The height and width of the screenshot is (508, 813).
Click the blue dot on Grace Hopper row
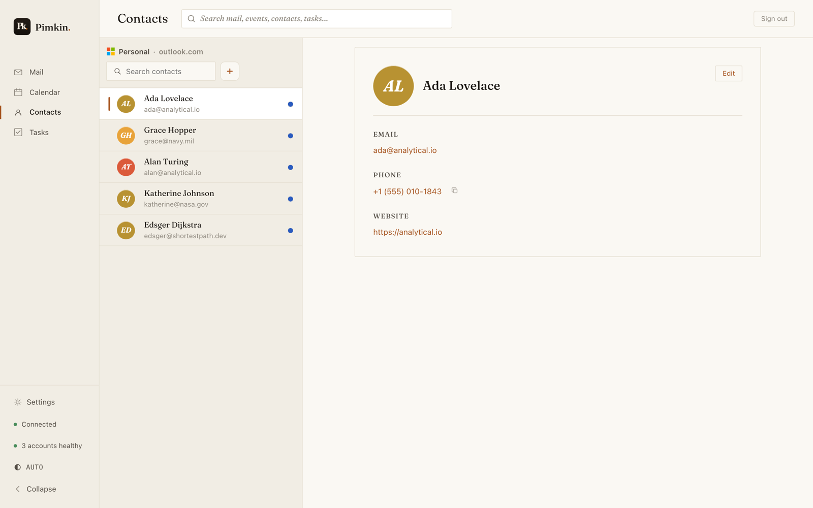coord(291,136)
